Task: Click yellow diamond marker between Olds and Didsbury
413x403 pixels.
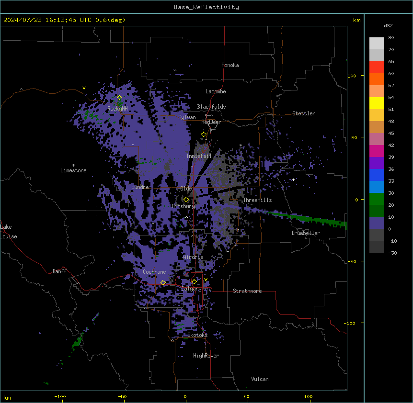Action: (x=186, y=200)
